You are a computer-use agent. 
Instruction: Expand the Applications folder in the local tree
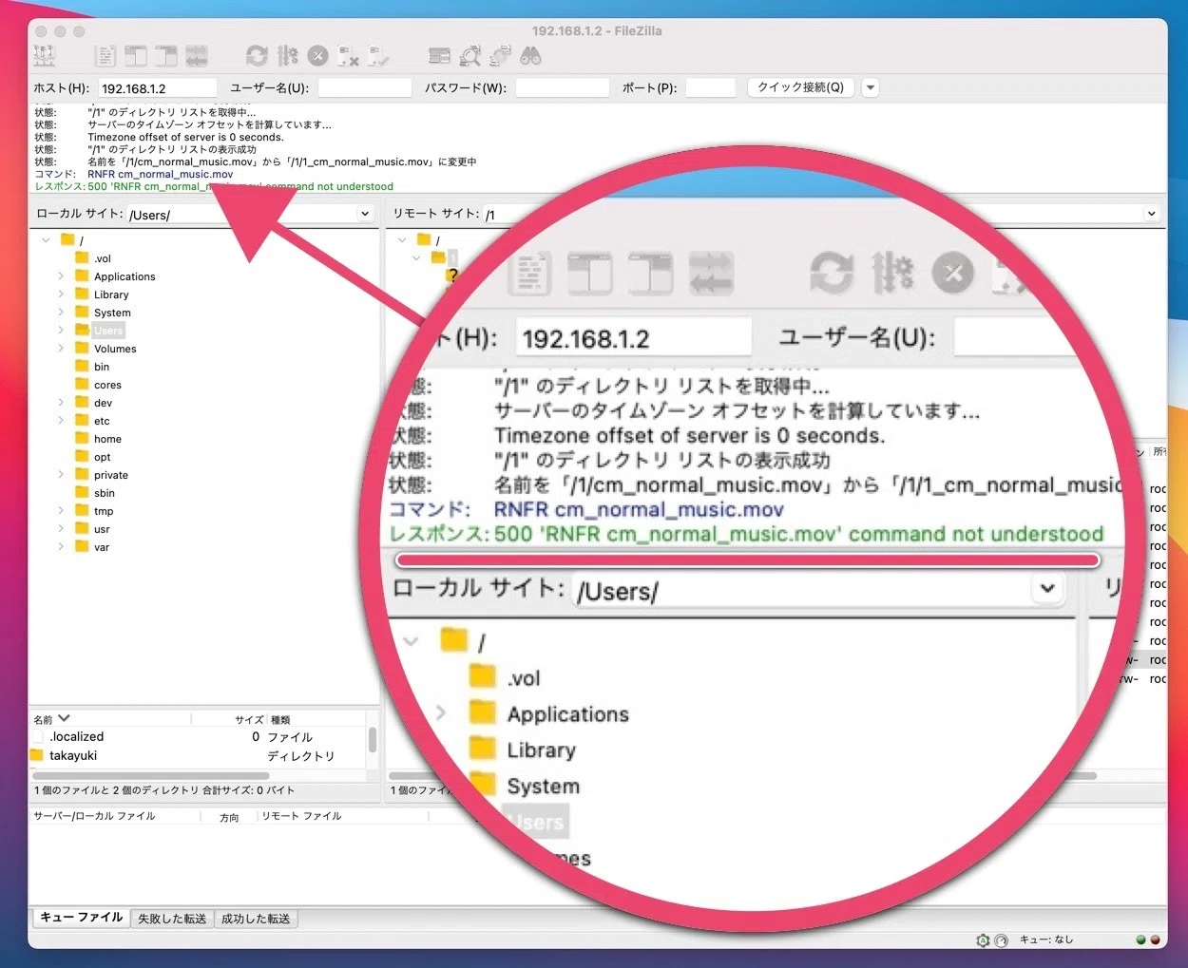click(61, 276)
